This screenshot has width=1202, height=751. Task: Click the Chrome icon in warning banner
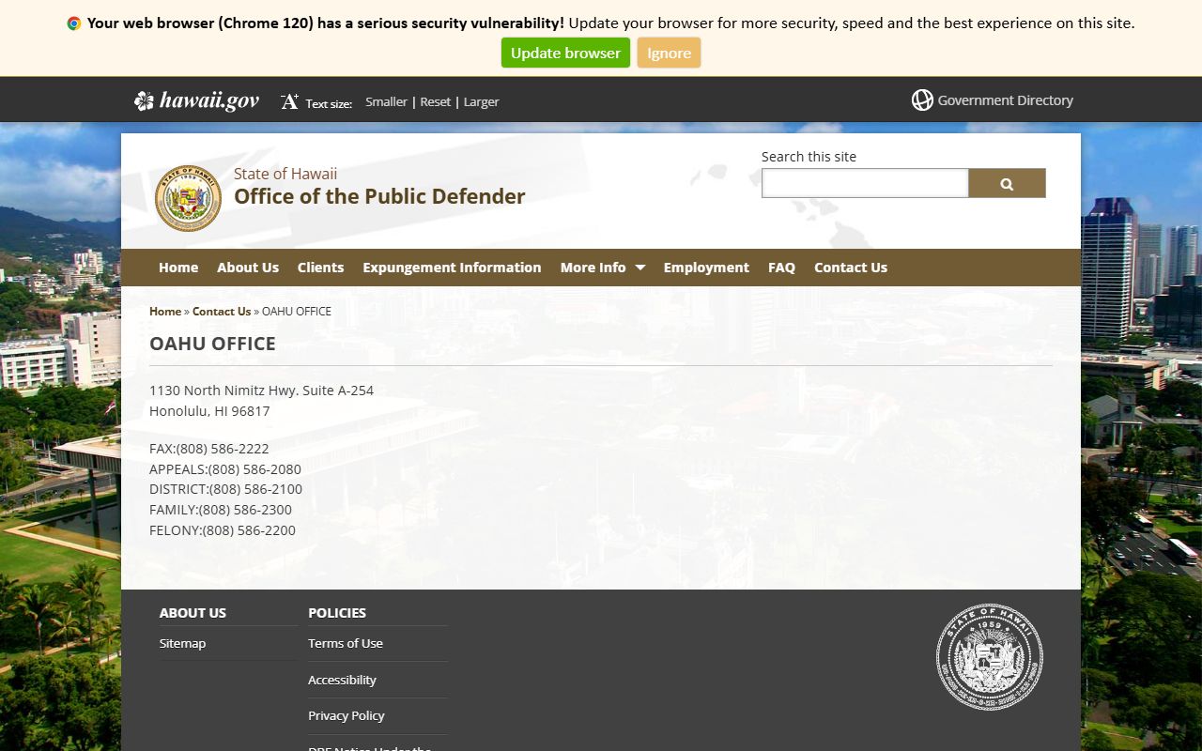[74, 23]
